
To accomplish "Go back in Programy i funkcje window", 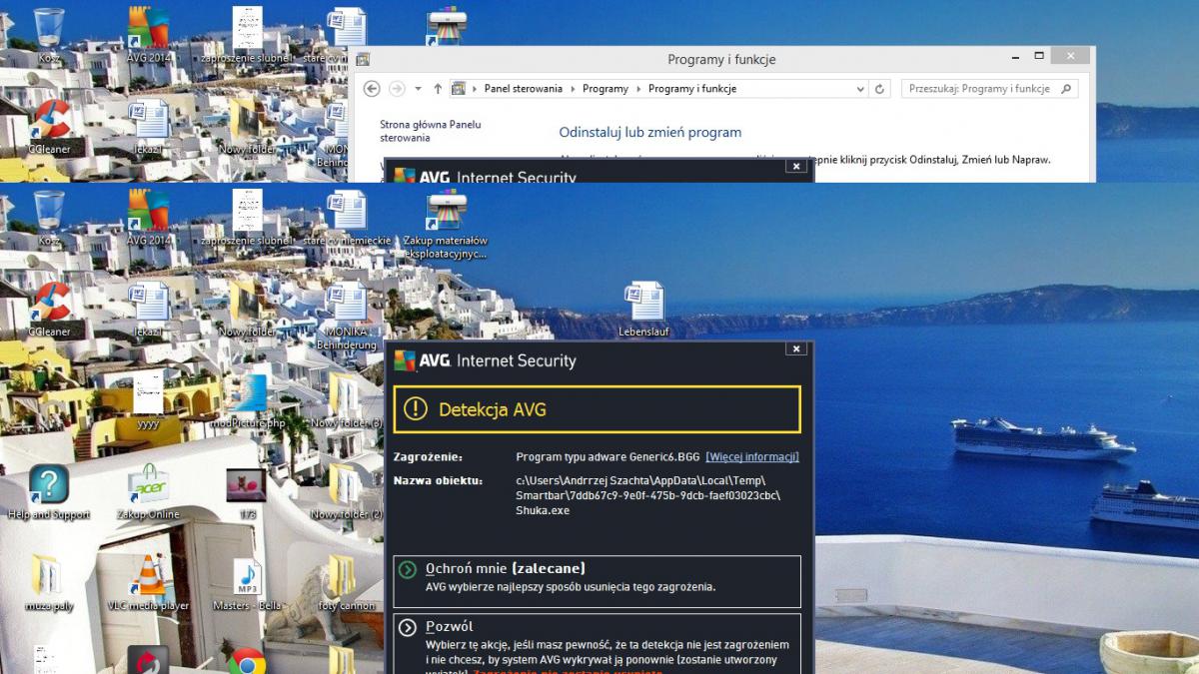I will pyautogui.click(x=372, y=89).
